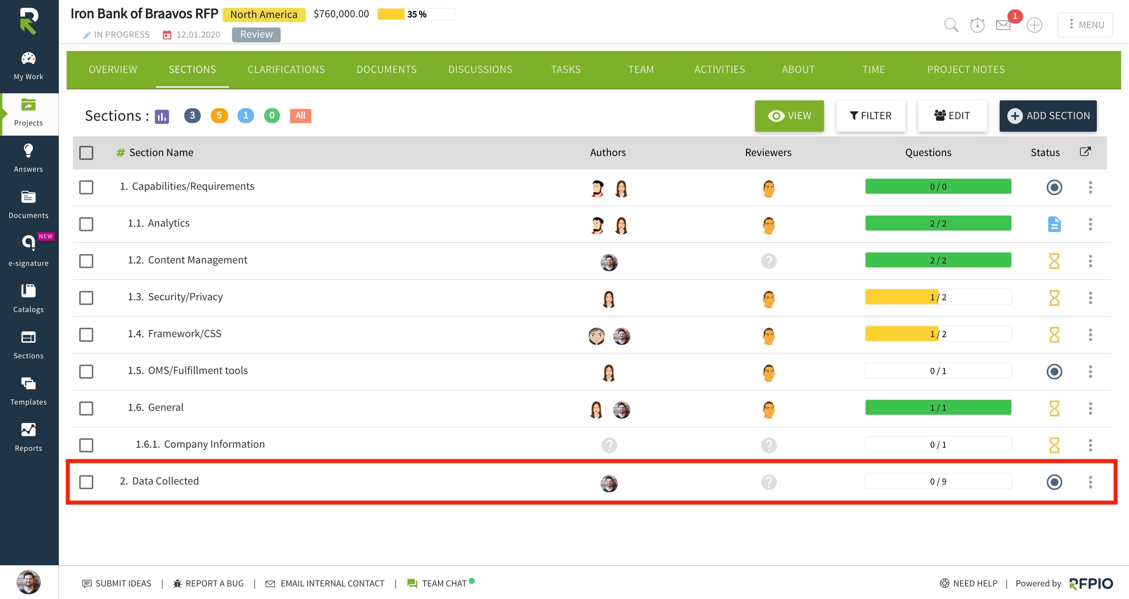Click the orange All sections filter
Image resolution: width=1129 pixels, height=599 pixels.
coord(300,116)
